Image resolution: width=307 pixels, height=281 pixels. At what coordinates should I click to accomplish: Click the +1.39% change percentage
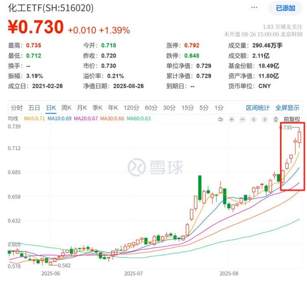[x=115, y=30]
